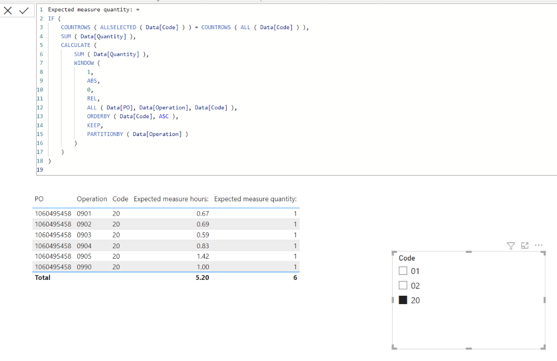Select operation 0903 cell
The image size is (557, 361).
tap(84, 235)
